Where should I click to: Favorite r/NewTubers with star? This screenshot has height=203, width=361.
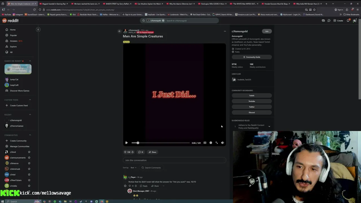pyautogui.click(x=29, y=180)
